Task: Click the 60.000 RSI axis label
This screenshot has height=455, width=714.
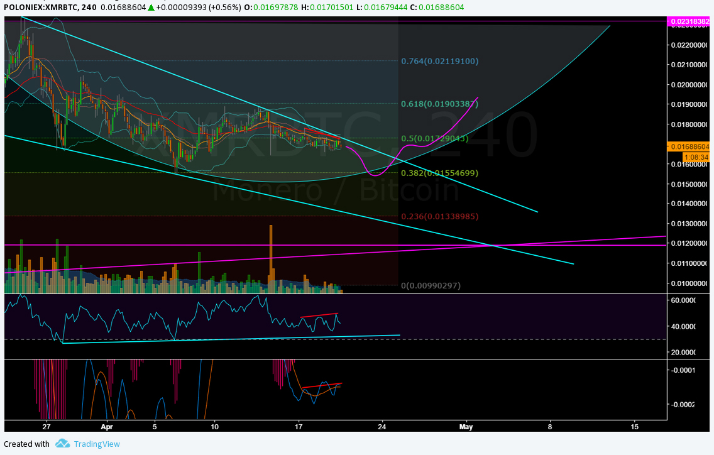Action: click(683, 300)
